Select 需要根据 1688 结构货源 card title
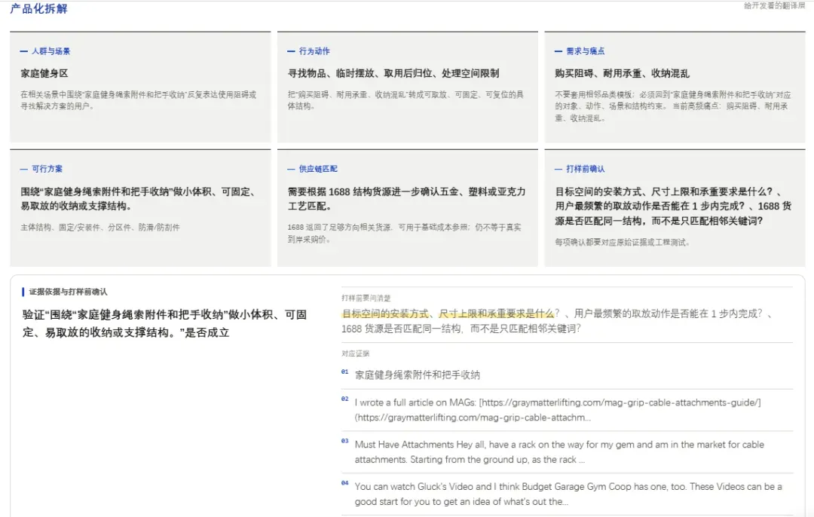 [x=406, y=199]
